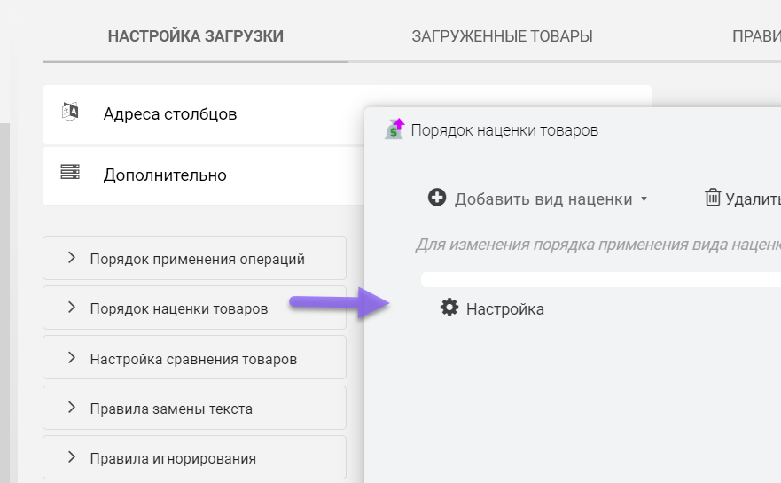Click the plus icon for adding markup type
Screen dimensions: 781x483
tap(437, 197)
